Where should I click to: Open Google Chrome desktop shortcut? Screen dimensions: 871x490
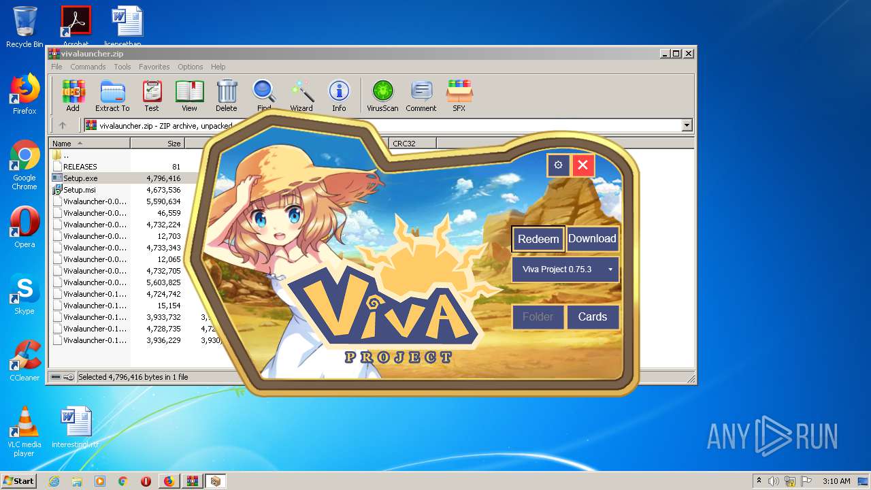pyautogui.click(x=24, y=165)
